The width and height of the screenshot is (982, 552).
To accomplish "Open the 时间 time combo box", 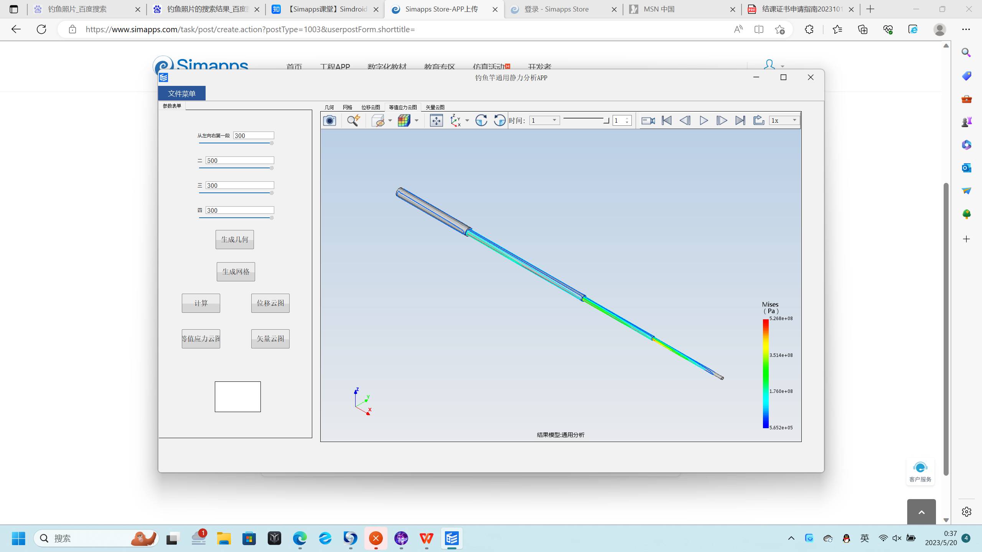I will tap(544, 120).
